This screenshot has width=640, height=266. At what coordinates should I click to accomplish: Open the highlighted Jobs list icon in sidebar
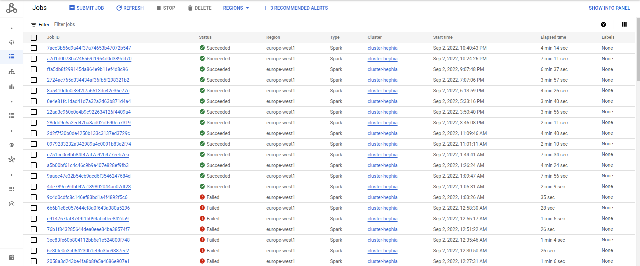pos(12,57)
